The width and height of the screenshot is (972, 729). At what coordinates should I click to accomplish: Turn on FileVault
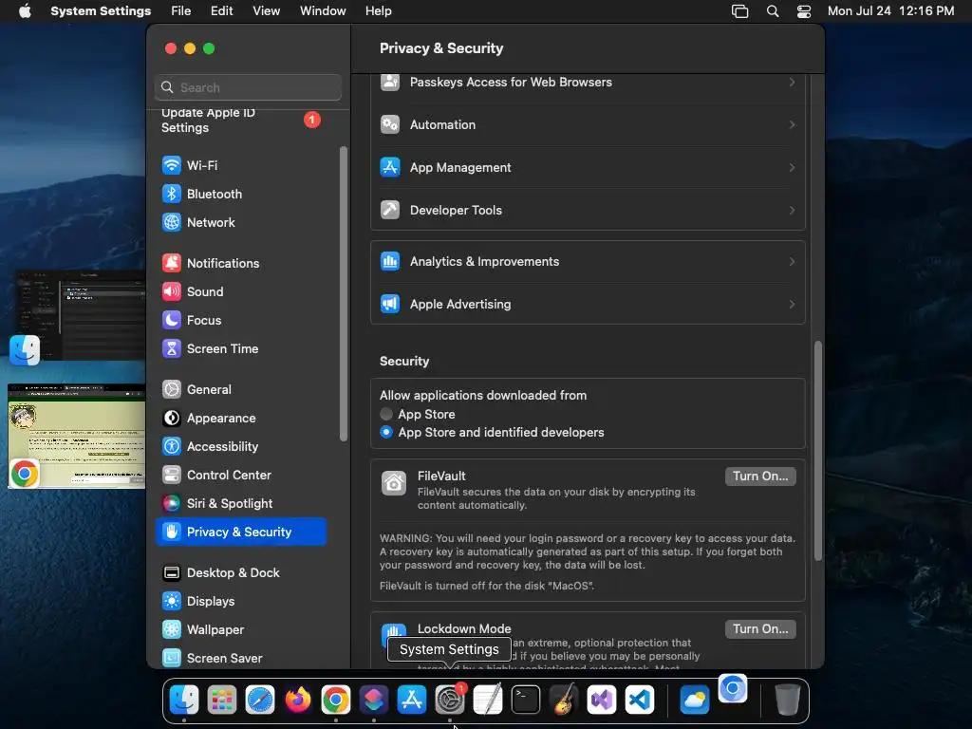(x=760, y=477)
